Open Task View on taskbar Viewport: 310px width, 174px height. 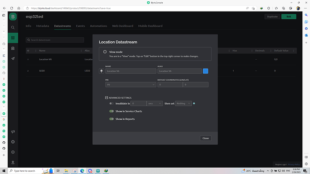(x=58, y=171)
